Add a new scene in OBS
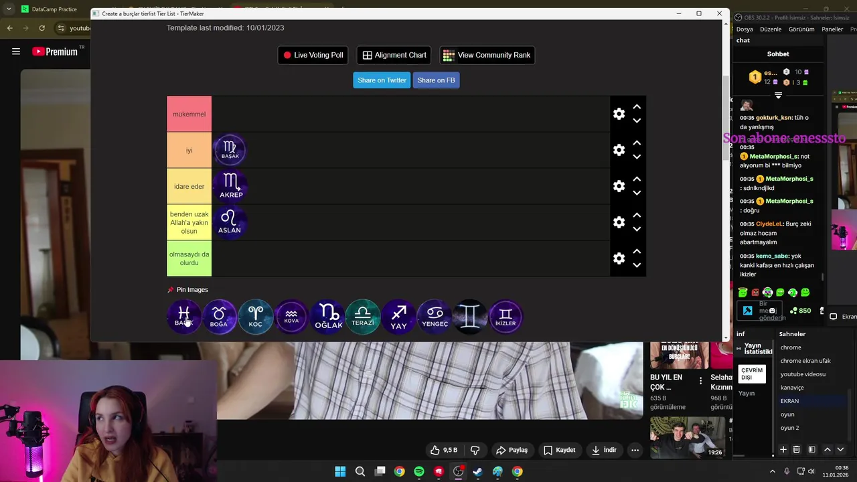Image resolution: width=857 pixels, height=482 pixels. (x=783, y=450)
